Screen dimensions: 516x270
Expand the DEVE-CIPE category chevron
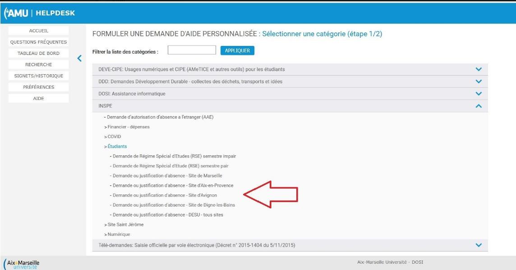point(479,69)
